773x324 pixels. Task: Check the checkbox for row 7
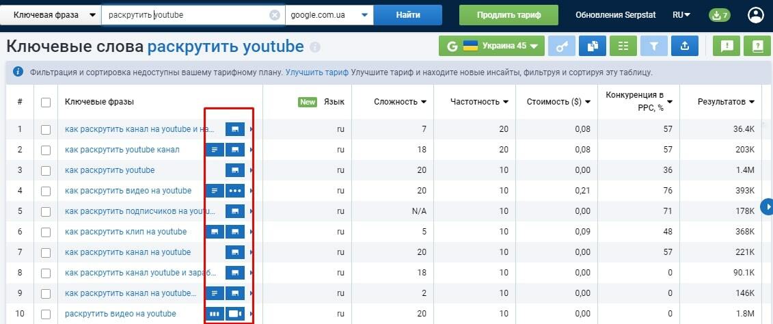pyautogui.click(x=46, y=252)
